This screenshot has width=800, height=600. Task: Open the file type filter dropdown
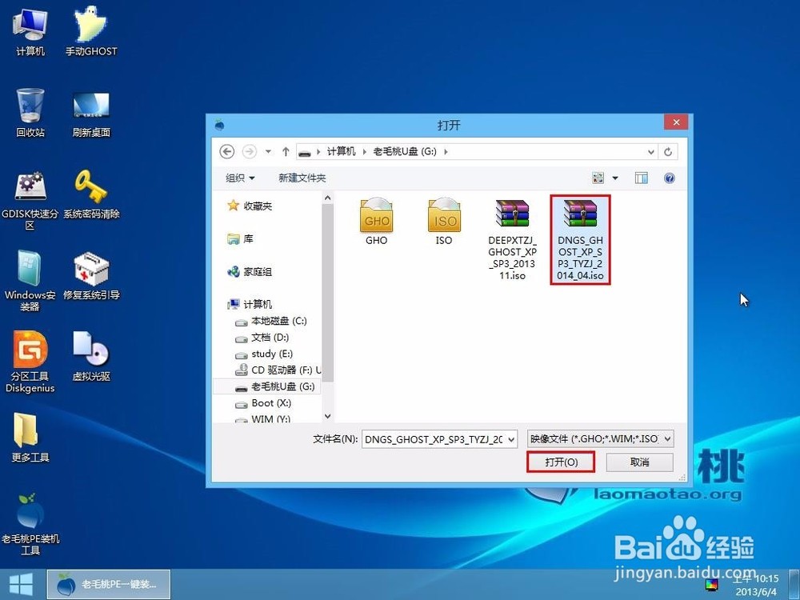tap(601, 438)
